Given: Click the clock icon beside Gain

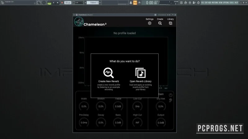Looking at the screenshot, I should tap(170, 95).
